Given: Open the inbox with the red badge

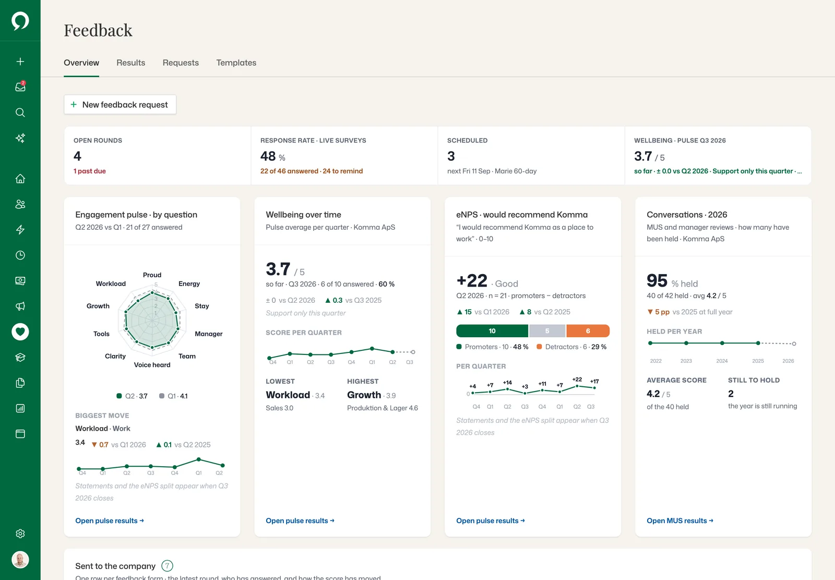Looking at the screenshot, I should coord(20,87).
